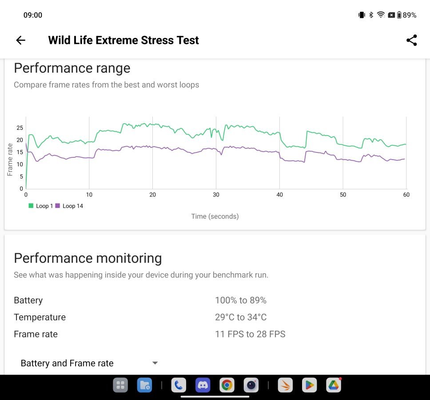Expand the Battery and Frame rate dropdown
Viewport: 430px width, 400px height.
pyautogui.click(x=68, y=363)
